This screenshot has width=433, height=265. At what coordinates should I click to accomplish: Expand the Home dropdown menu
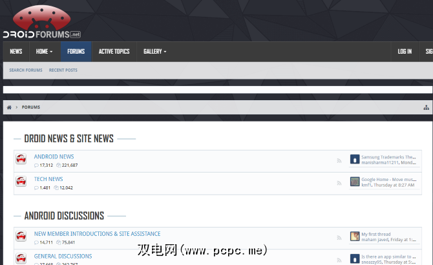[44, 52]
